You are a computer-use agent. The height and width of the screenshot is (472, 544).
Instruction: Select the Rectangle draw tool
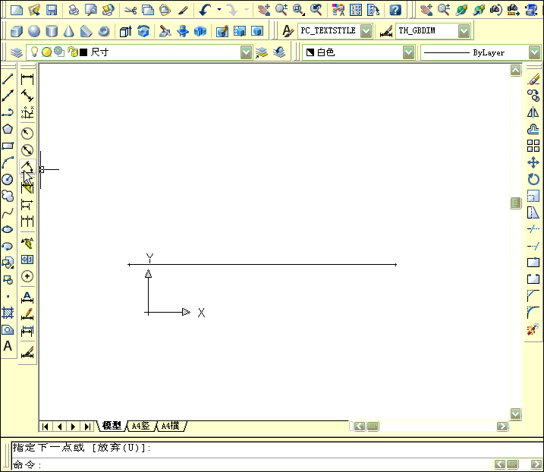8,146
